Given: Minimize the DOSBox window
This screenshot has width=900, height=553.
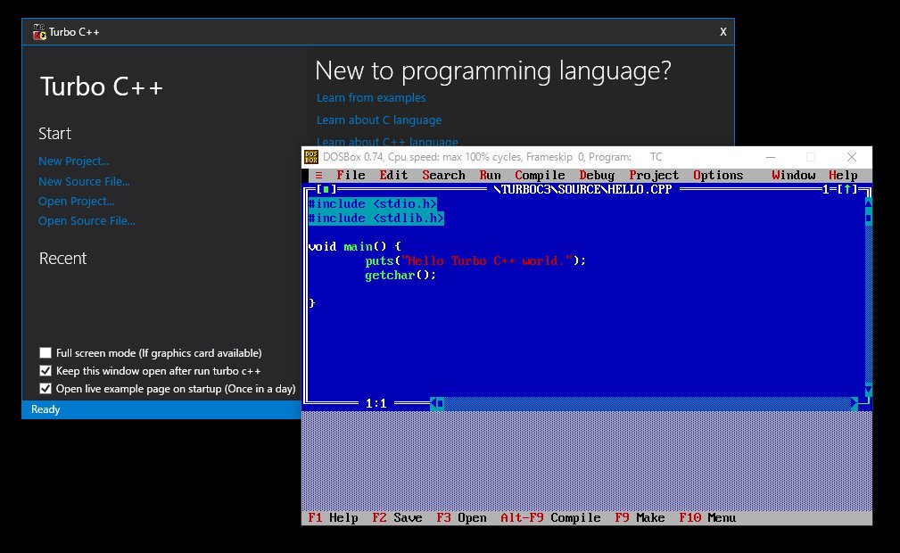Looking at the screenshot, I should pyautogui.click(x=771, y=157).
